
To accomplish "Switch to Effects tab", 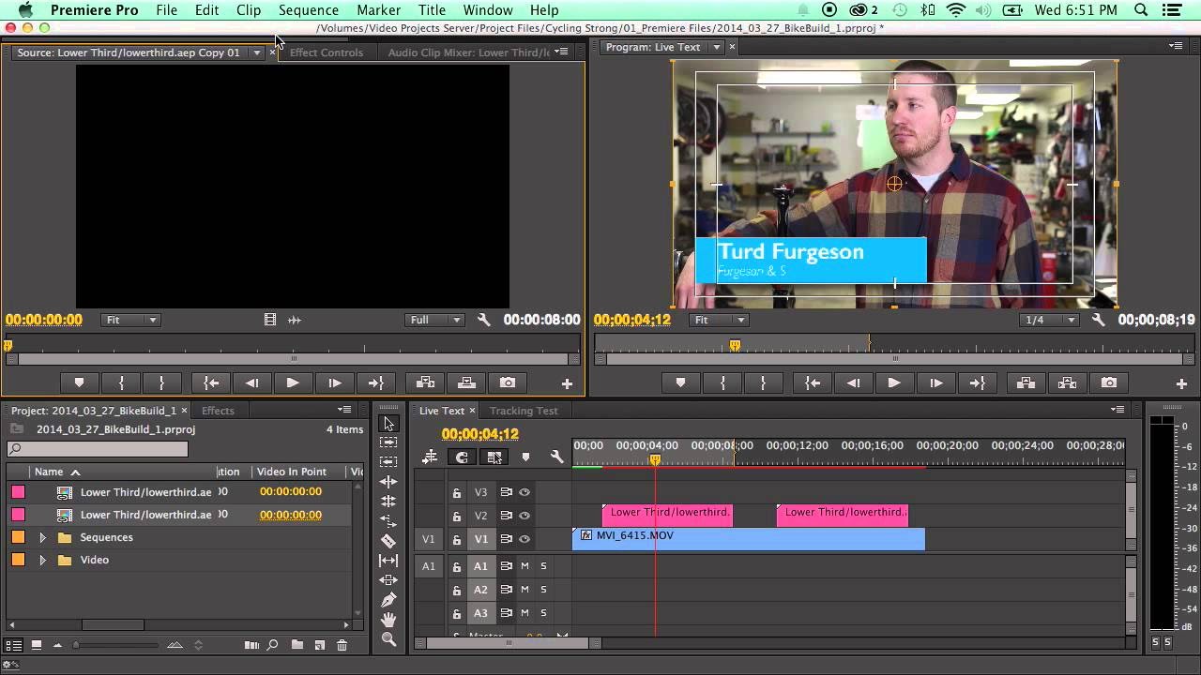I will (x=218, y=411).
